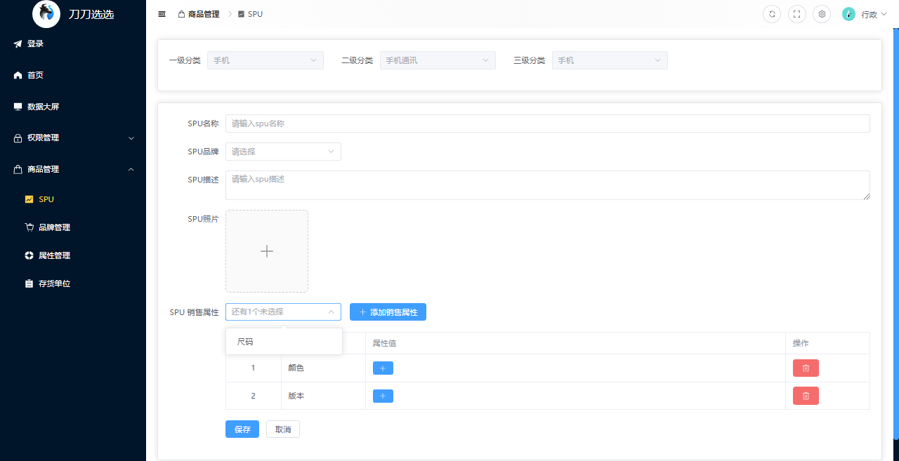This screenshot has width=899, height=461.
Task: Open settings via the gear icon
Action: coord(822,14)
